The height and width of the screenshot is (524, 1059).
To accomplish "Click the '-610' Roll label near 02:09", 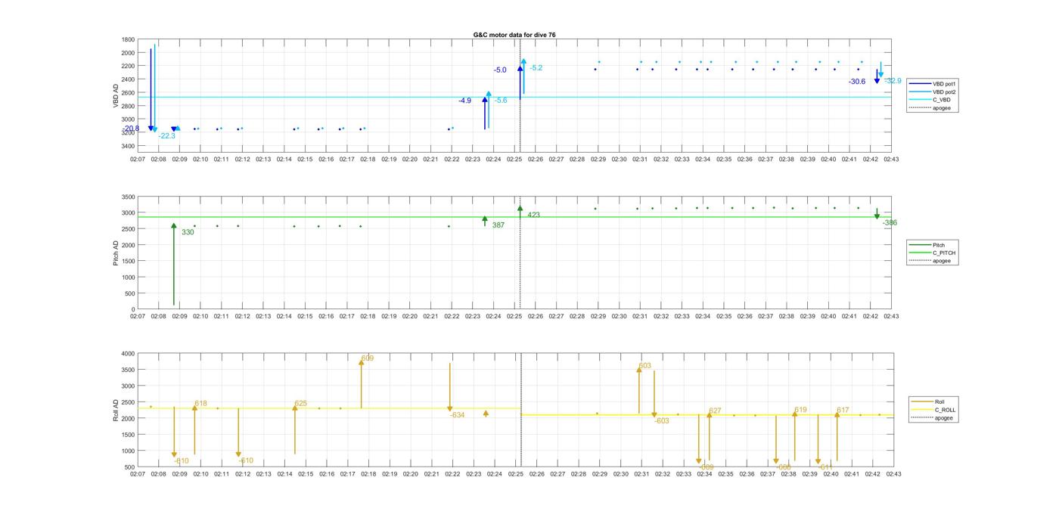I will 182,461.
